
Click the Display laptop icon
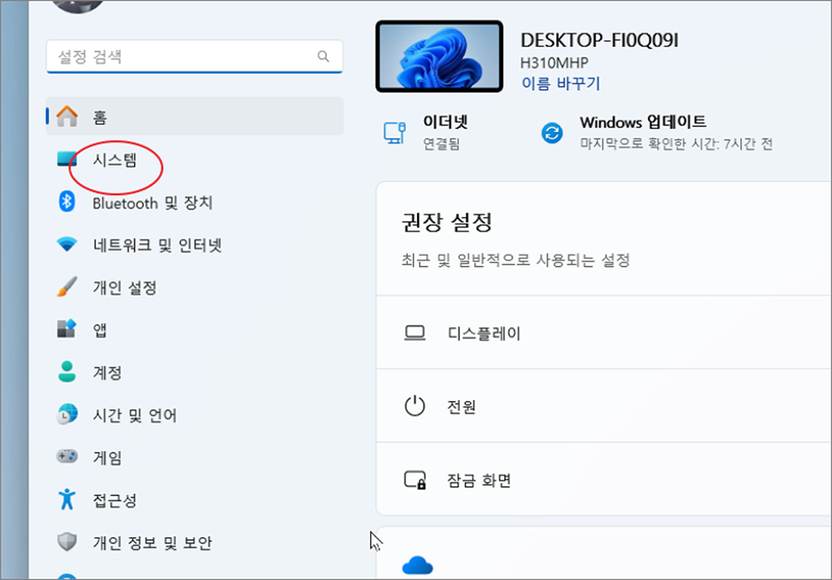tap(415, 333)
